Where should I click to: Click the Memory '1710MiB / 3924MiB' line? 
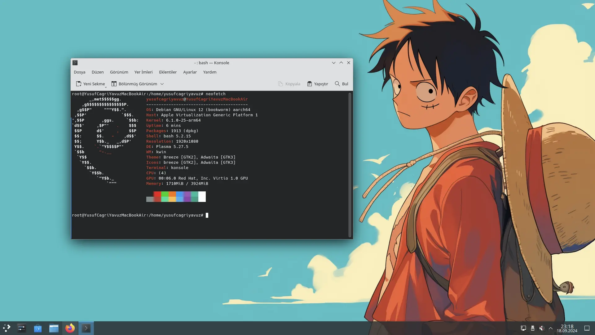(177, 184)
